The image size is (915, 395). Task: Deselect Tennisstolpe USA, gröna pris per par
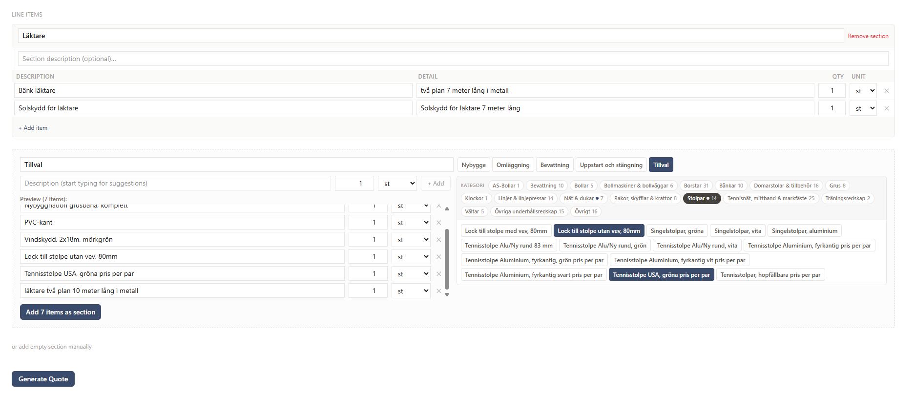click(661, 275)
